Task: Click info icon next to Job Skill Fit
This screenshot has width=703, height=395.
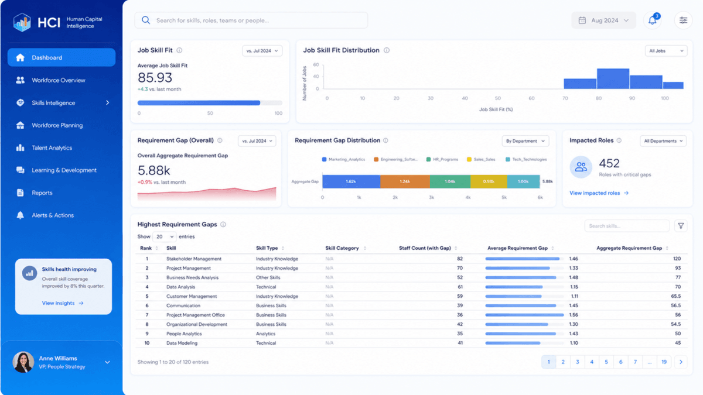Action: point(179,50)
